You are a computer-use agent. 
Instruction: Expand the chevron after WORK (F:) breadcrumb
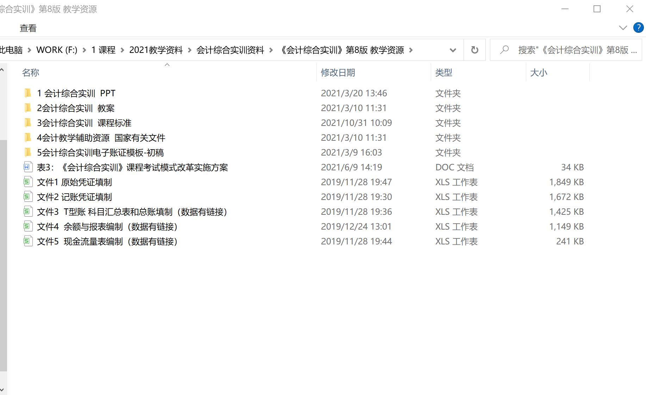click(x=85, y=50)
